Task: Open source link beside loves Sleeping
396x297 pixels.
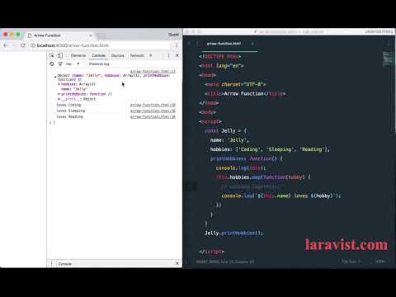Action: click(x=153, y=111)
